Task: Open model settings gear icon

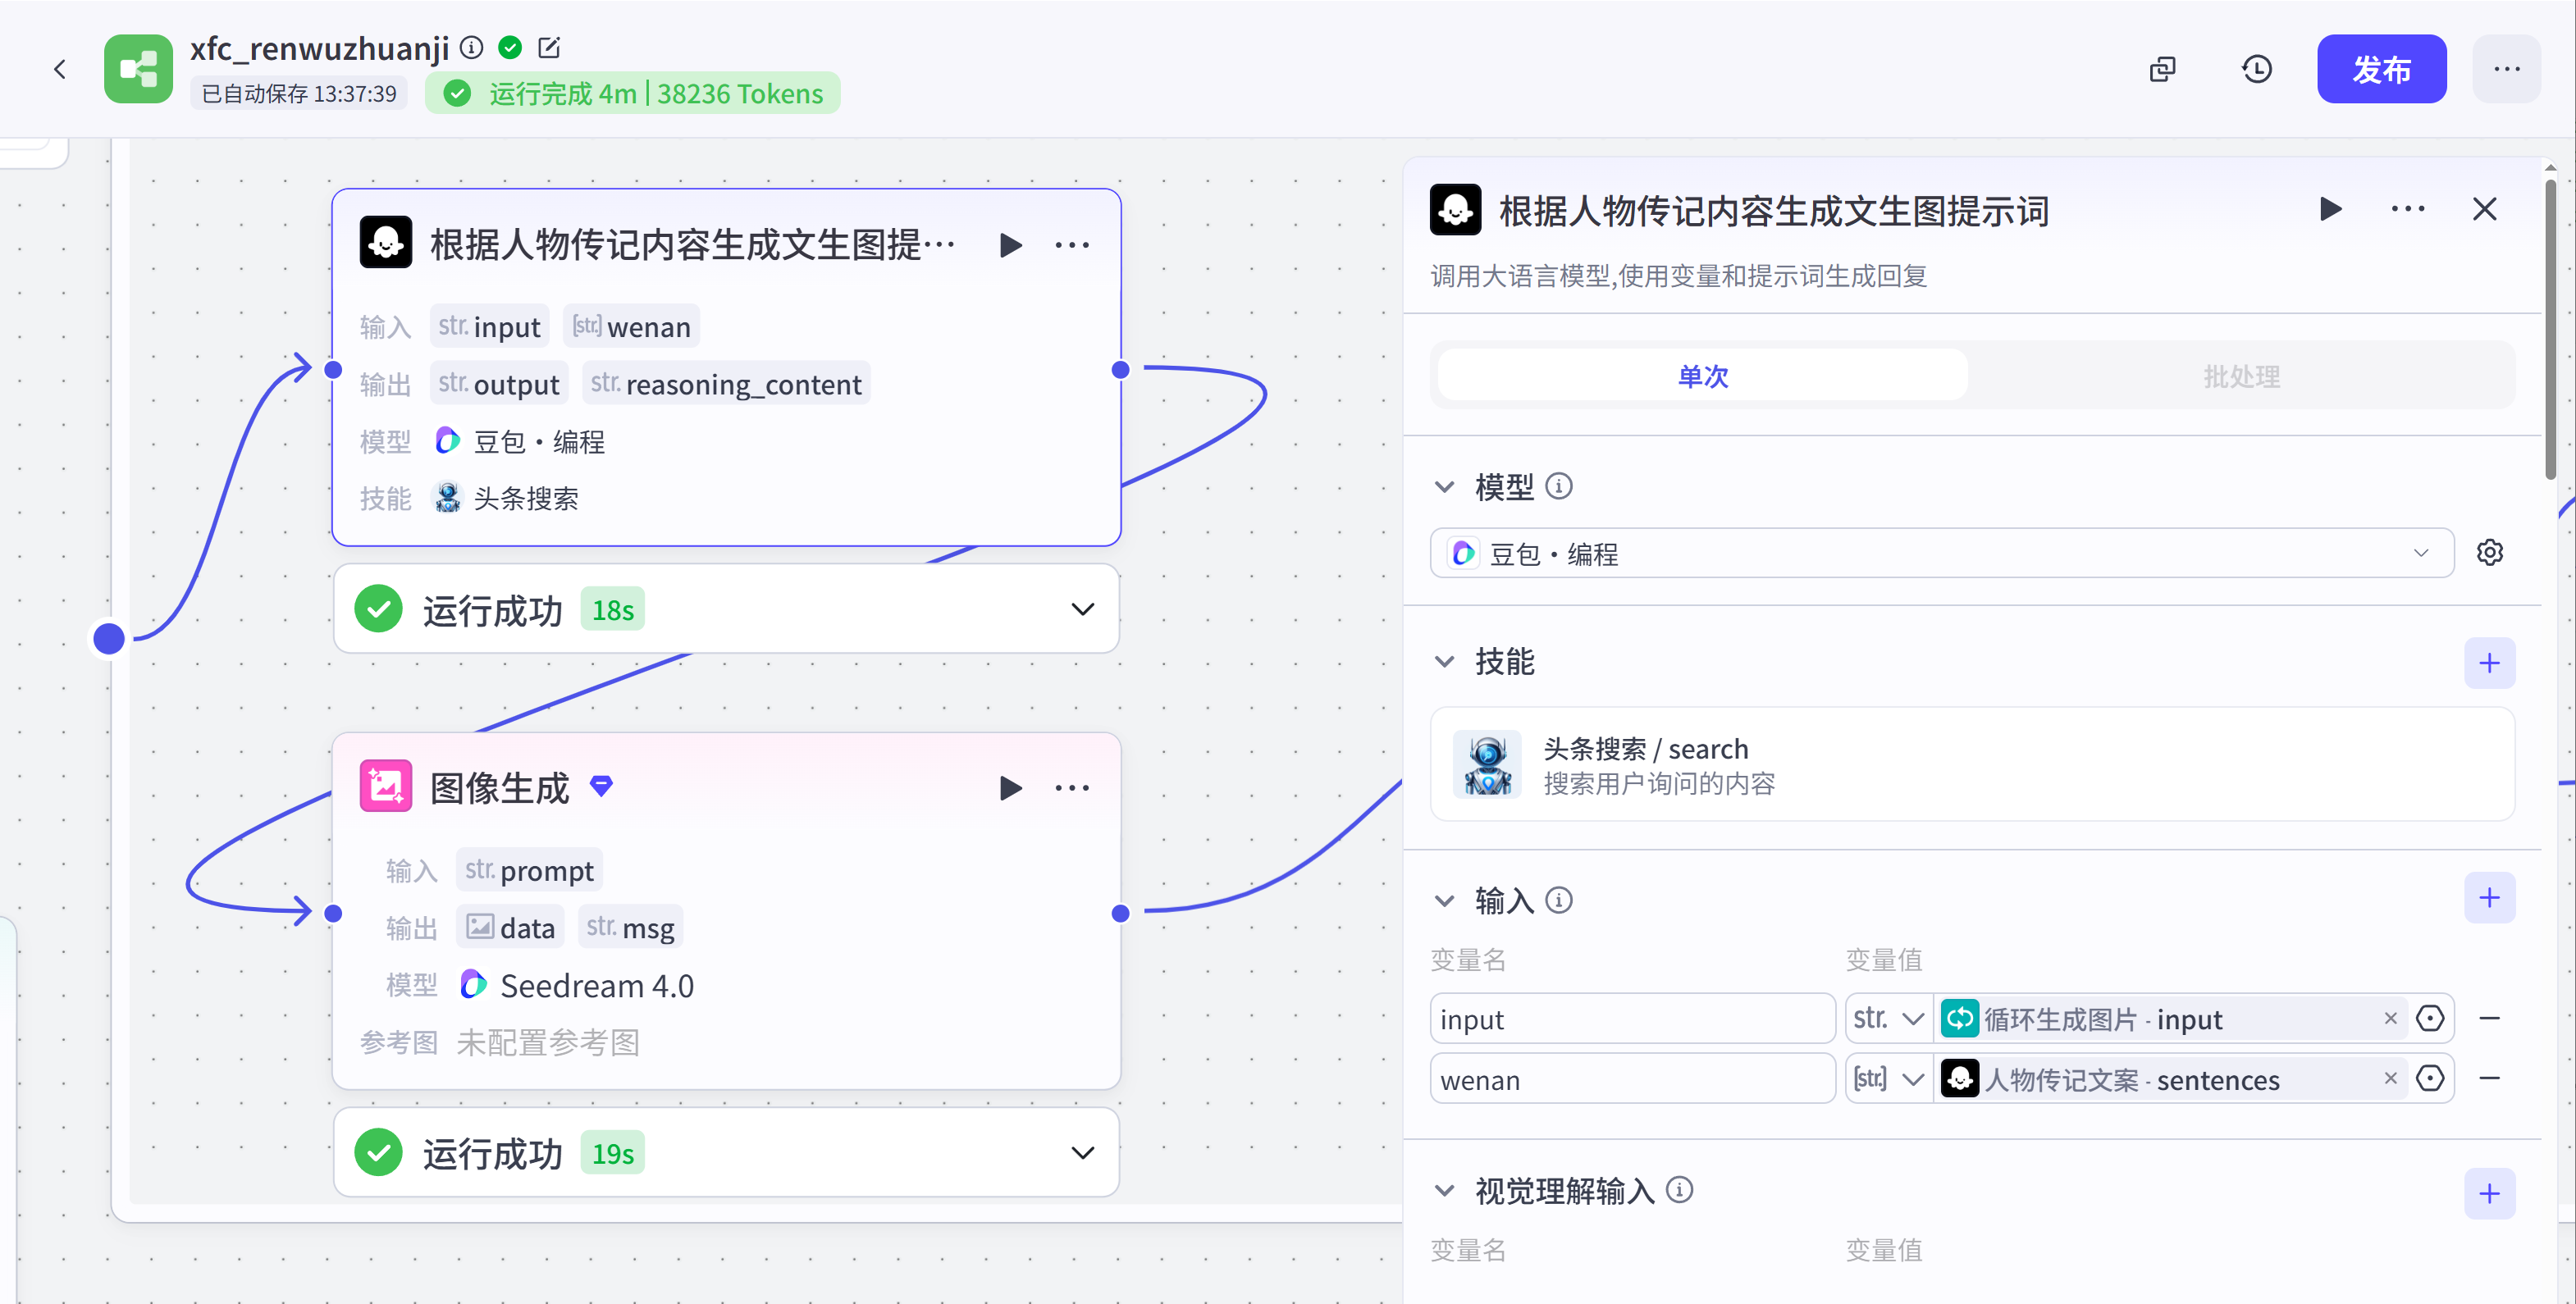Action: (2489, 553)
